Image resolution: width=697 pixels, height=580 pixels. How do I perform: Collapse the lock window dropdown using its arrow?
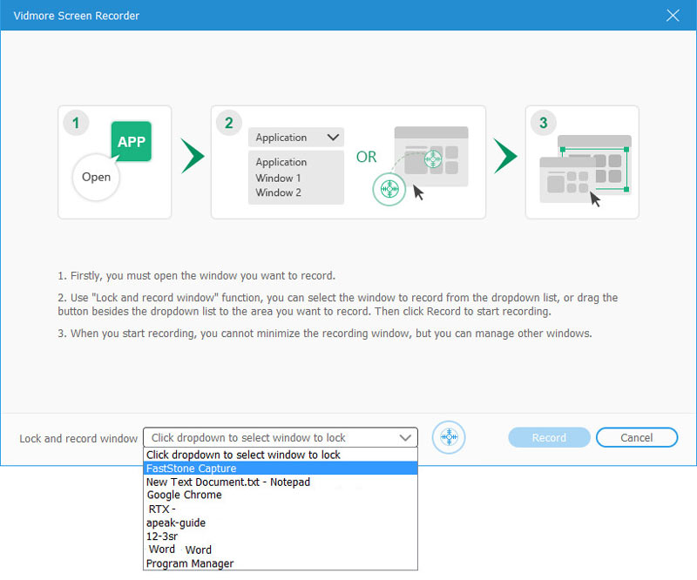coord(405,438)
